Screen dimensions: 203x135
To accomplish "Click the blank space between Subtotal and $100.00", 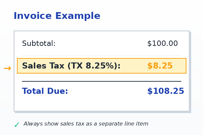I will (101, 44).
